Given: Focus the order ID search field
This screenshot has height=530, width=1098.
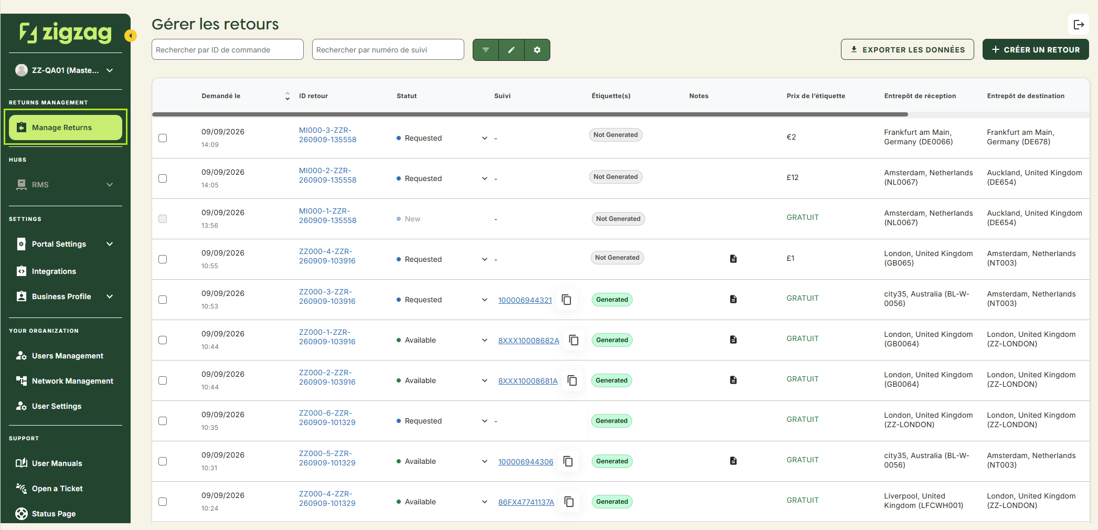Looking at the screenshot, I should point(228,49).
